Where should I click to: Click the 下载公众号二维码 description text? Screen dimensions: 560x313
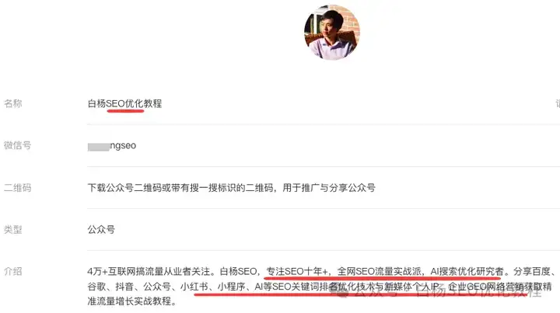[x=232, y=187]
